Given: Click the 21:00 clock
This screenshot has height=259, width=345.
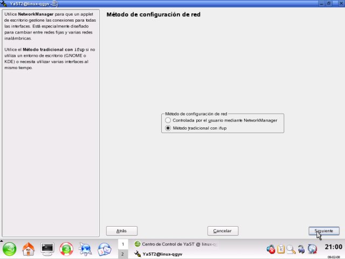Looking at the screenshot, I should coord(333,247).
